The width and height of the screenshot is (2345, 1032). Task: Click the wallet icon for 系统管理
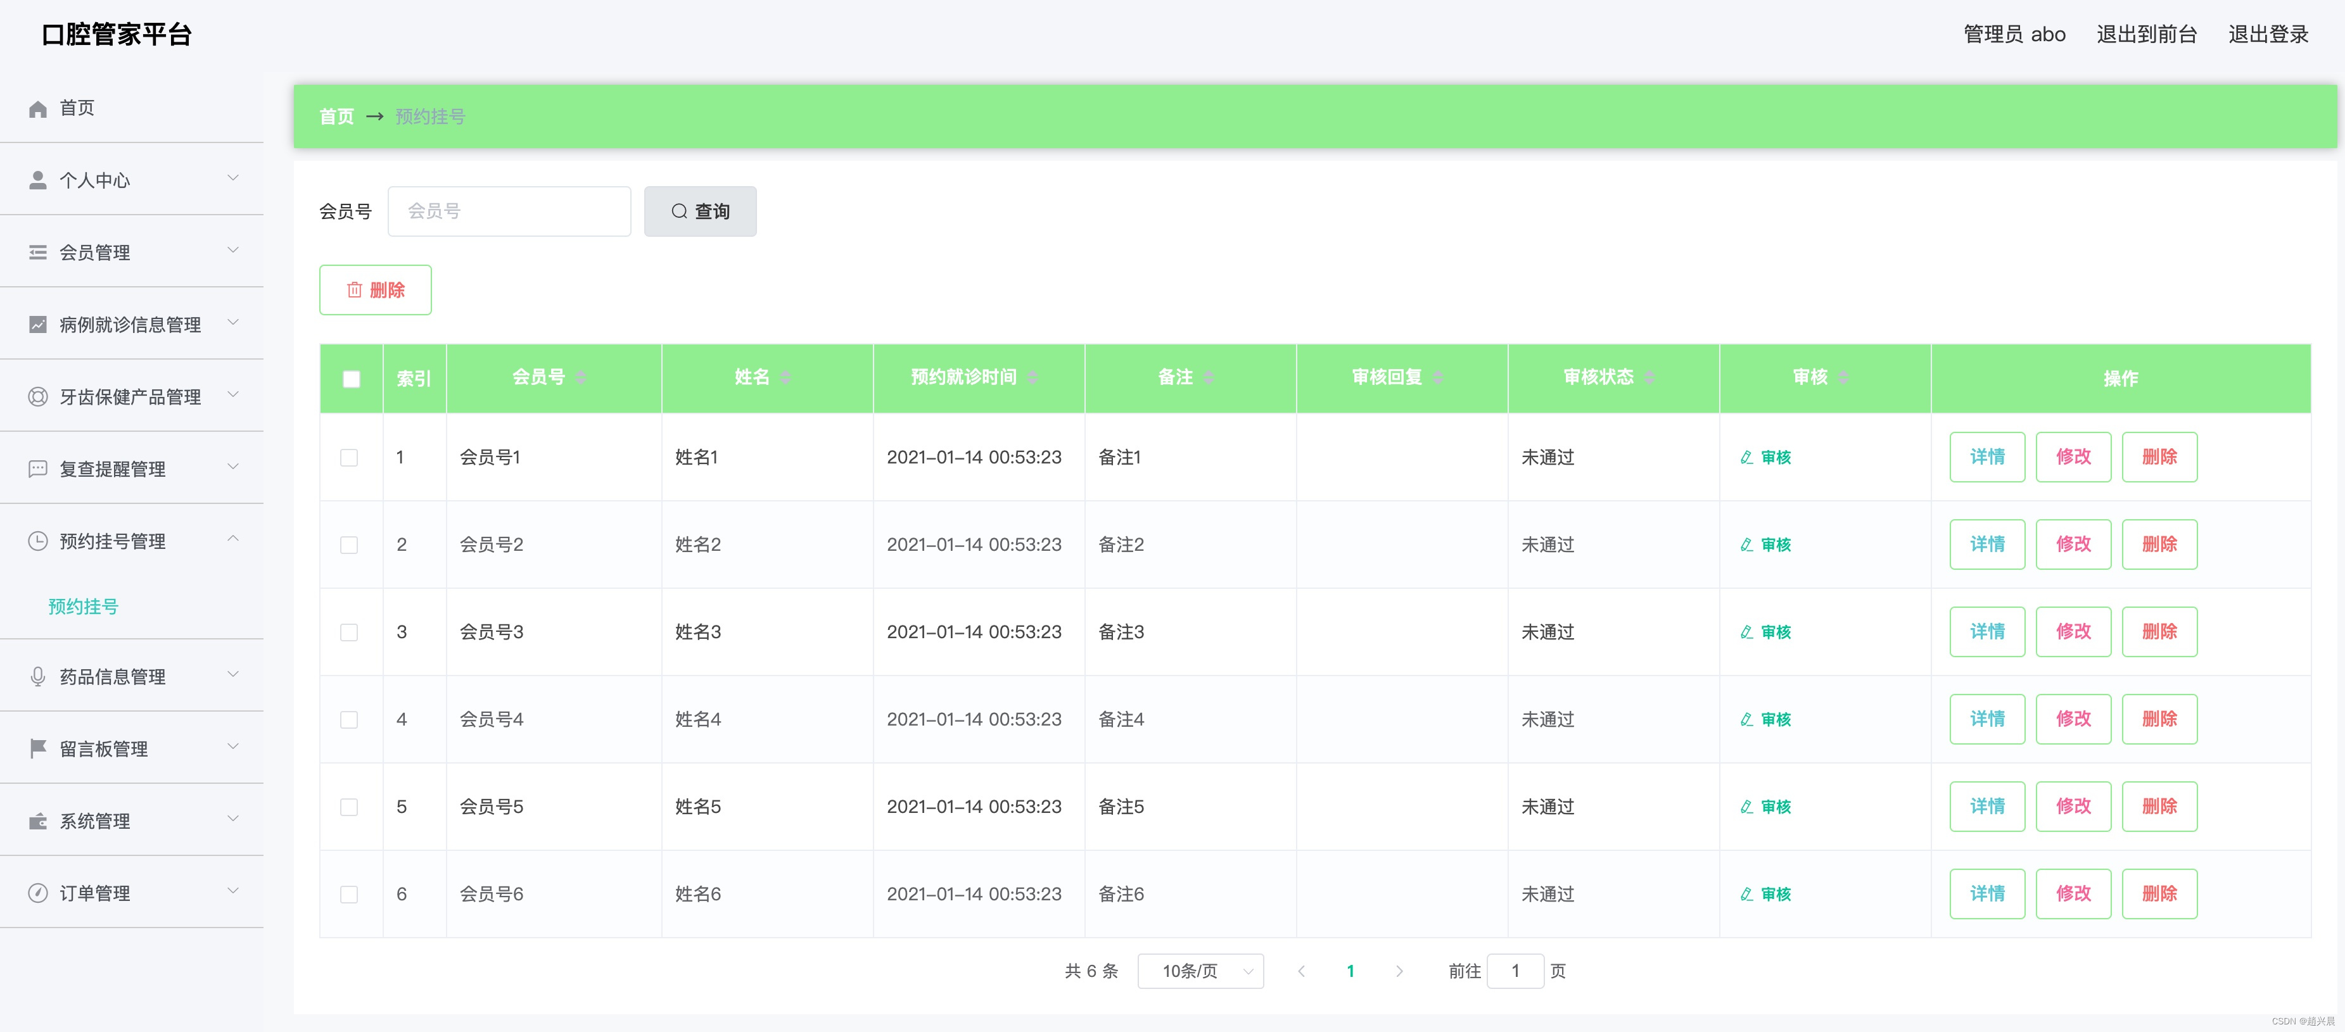click(x=37, y=821)
